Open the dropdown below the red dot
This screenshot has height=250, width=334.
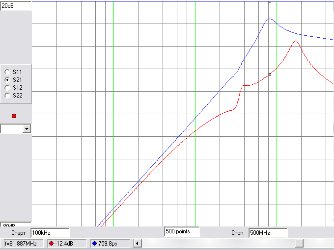[x=27, y=128]
